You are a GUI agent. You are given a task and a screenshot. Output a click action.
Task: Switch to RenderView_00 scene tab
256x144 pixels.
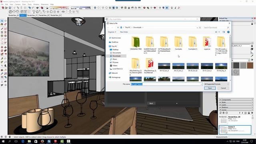(x=14, y=15)
